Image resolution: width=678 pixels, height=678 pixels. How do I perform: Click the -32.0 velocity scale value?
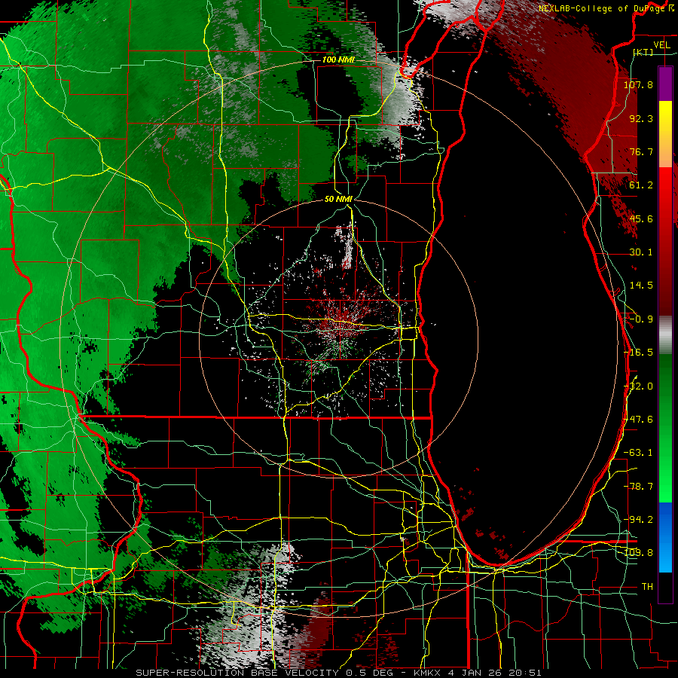[638, 386]
